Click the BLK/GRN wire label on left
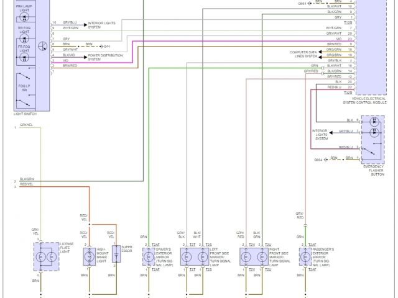The image size is (398, 298). (x=27, y=179)
